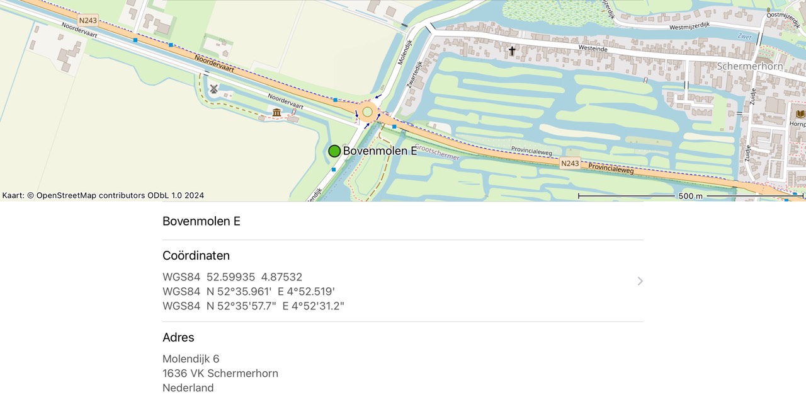Click the OpenStreetMap contributors attribution text

click(x=103, y=195)
